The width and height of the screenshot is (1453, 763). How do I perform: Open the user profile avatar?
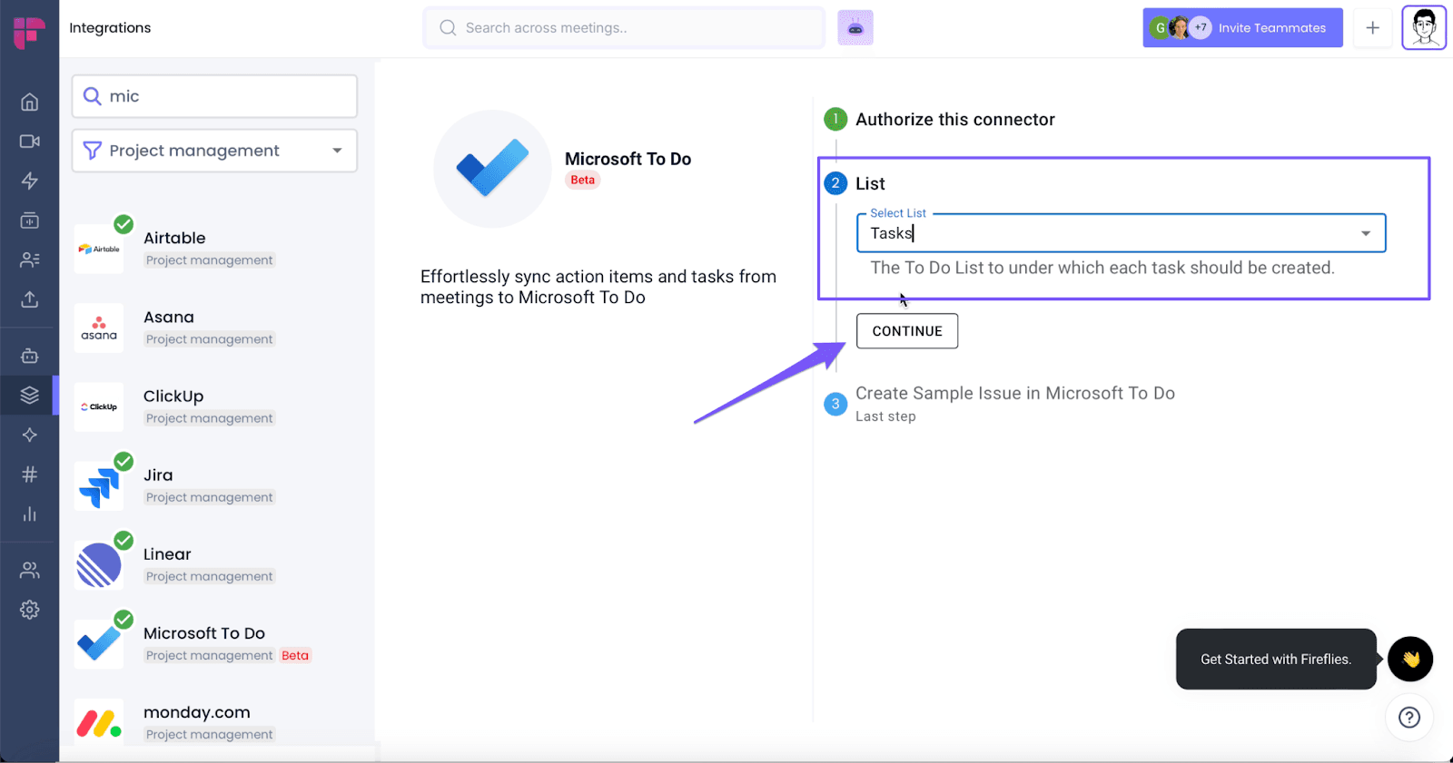[x=1424, y=28]
